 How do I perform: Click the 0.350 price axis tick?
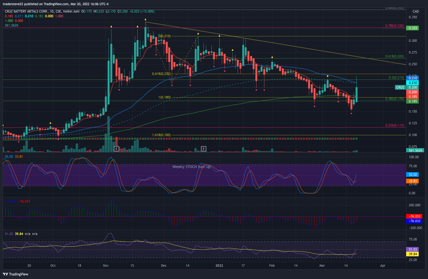pyautogui.click(x=413, y=17)
